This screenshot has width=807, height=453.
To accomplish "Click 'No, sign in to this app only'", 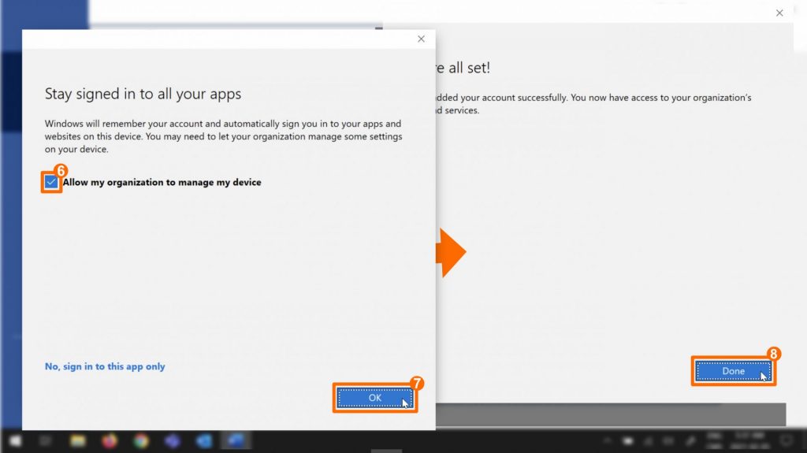I will click(105, 366).
